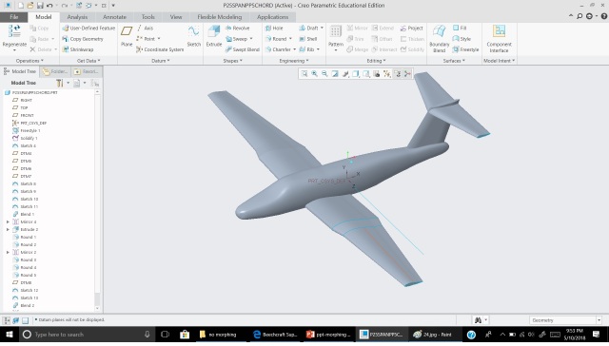Open Boundary Blend tool
This screenshot has height=346, width=609.
[x=440, y=38]
